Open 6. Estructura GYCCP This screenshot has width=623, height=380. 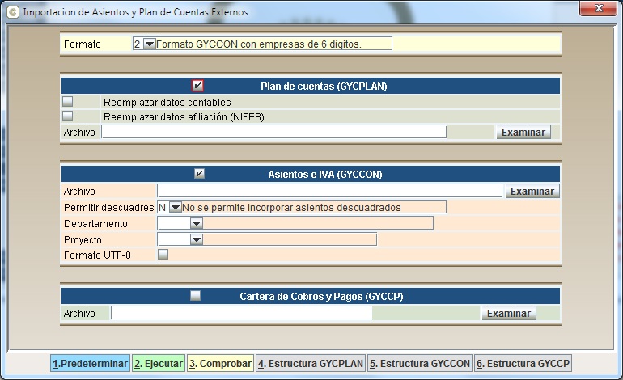click(523, 363)
